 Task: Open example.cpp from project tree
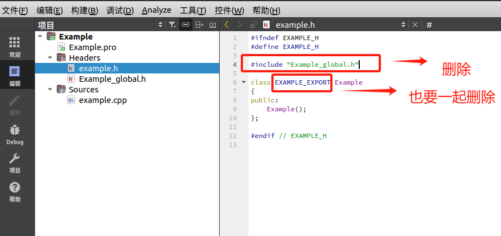point(103,100)
